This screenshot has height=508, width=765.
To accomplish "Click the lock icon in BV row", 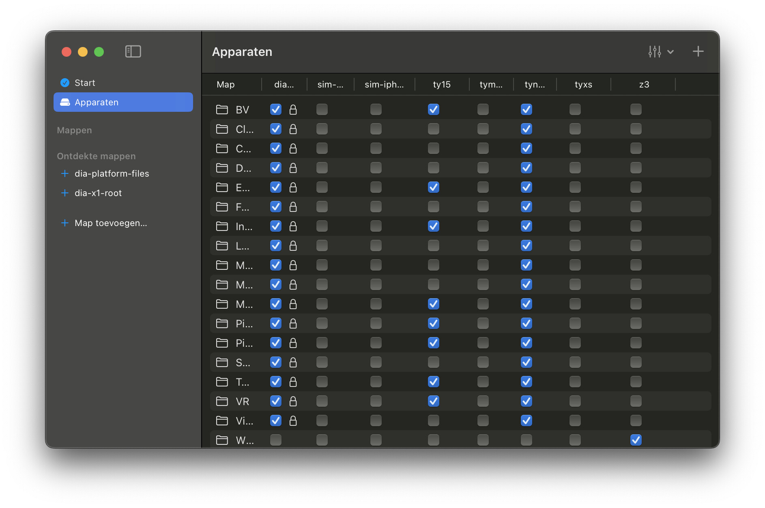I will 293,109.
